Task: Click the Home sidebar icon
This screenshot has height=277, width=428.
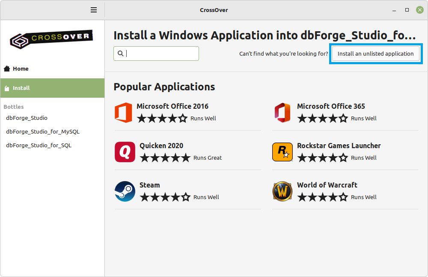Action: coord(6,69)
